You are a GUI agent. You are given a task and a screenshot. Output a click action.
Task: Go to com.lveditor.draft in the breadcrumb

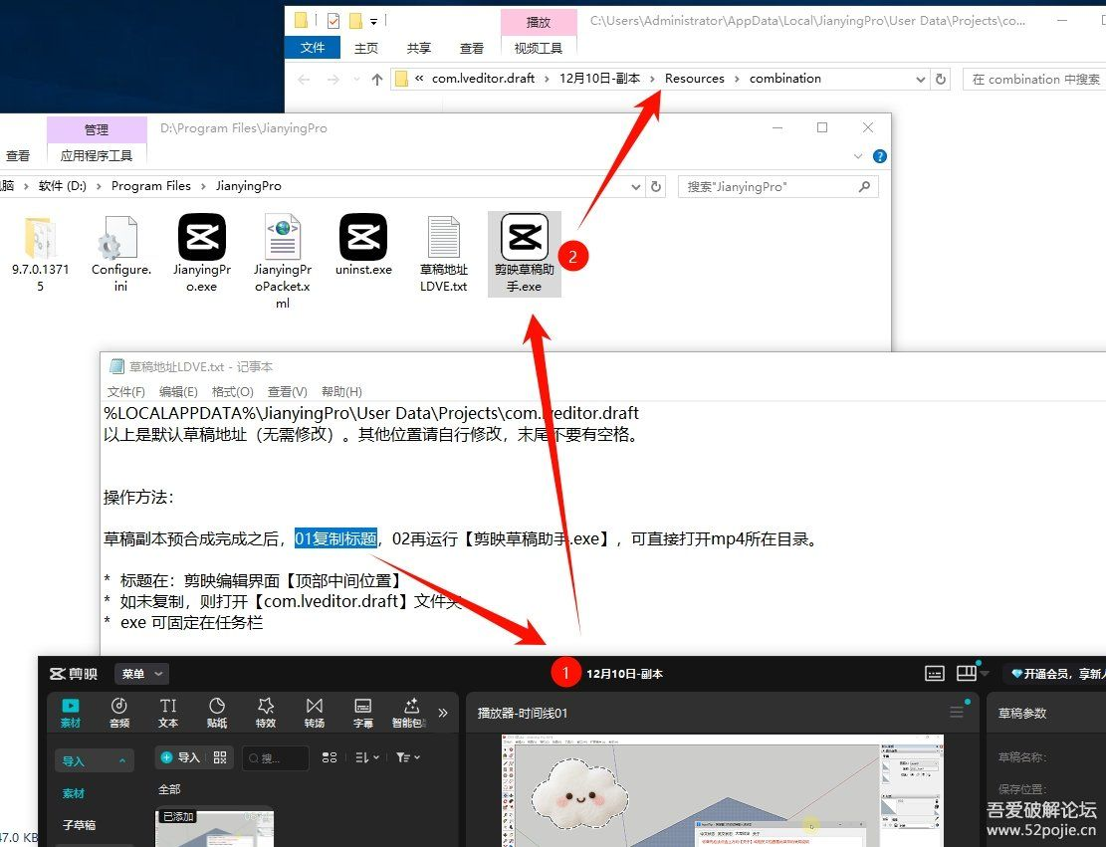(x=483, y=79)
